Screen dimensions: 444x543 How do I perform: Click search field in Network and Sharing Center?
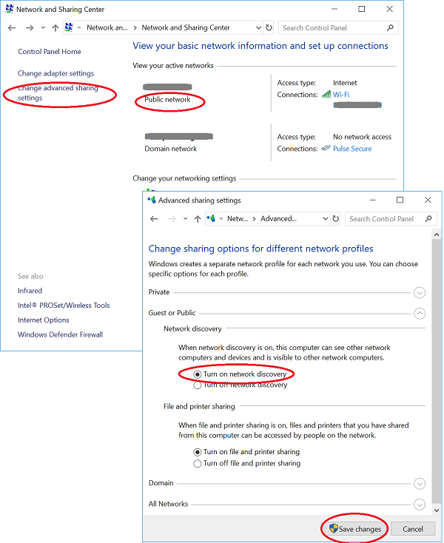tap(338, 27)
